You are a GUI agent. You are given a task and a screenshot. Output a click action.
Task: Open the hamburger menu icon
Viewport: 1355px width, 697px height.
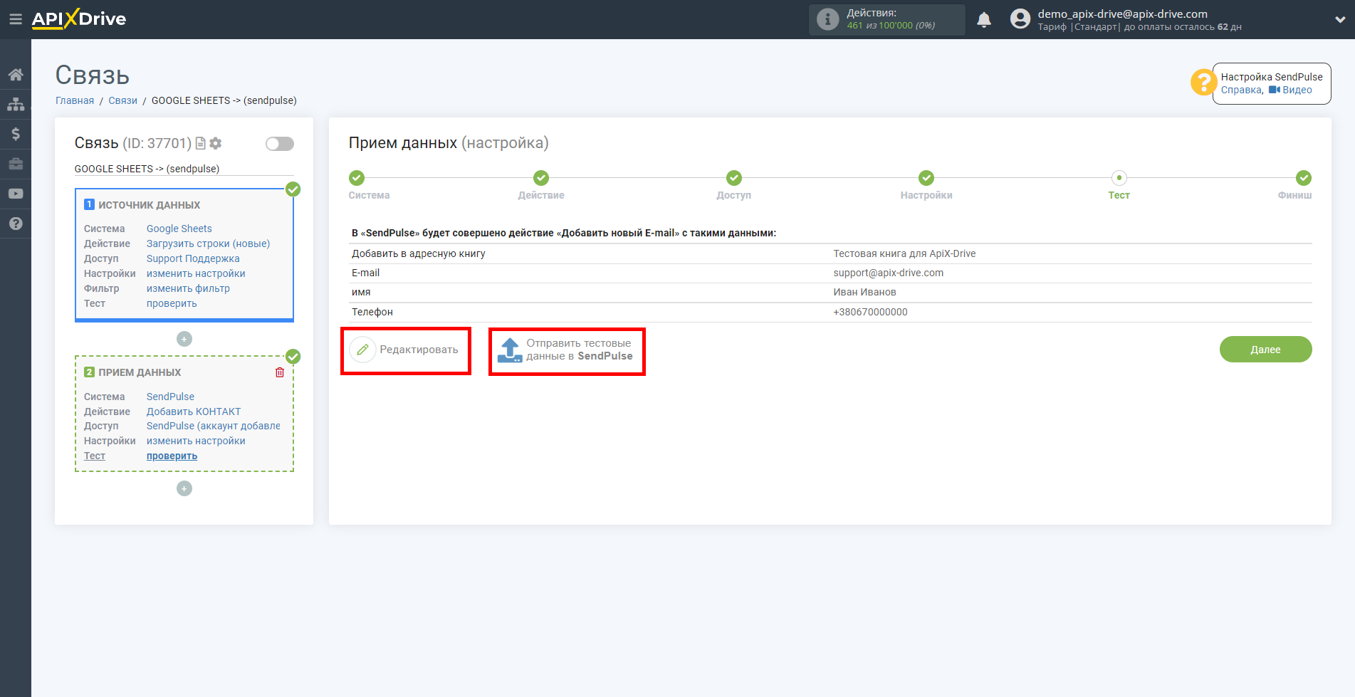[x=15, y=19]
